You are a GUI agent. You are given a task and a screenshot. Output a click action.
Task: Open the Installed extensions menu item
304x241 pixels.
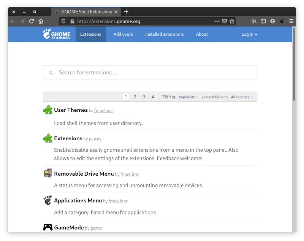click(164, 34)
